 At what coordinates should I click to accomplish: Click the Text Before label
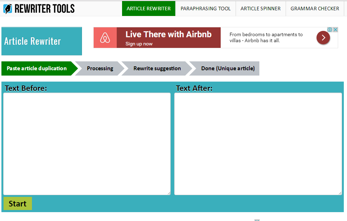point(26,88)
